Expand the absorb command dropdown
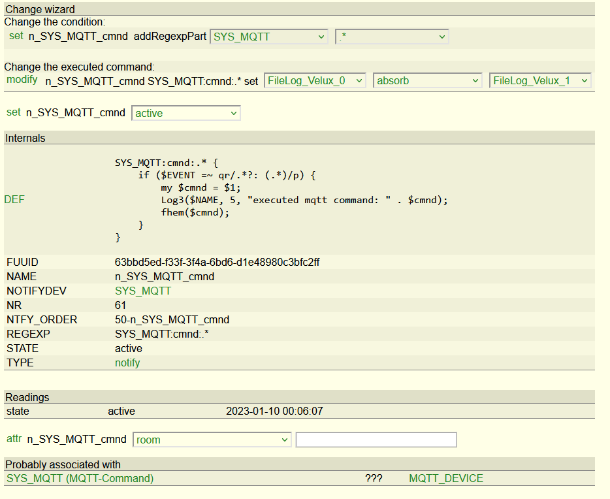The height and width of the screenshot is (499, 610). pos(428,81)
